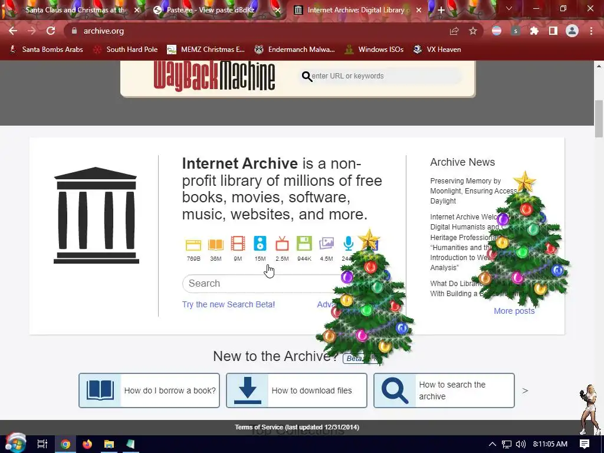Open File Explorer from taskbar
Viewport: 604px width, 453px height.
[109, 444]
